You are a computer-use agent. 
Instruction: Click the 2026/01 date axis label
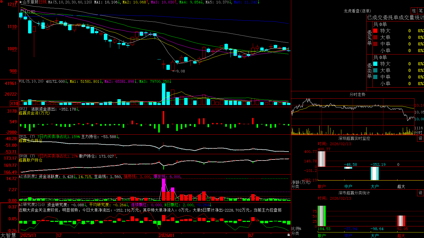tap(167, 235)
